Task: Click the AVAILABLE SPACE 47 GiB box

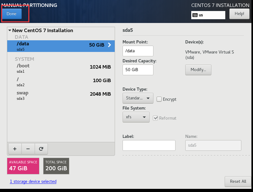Action: click(23, 166)
